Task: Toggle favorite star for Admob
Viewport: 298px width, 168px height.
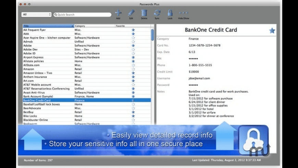Action: point(133,42)
